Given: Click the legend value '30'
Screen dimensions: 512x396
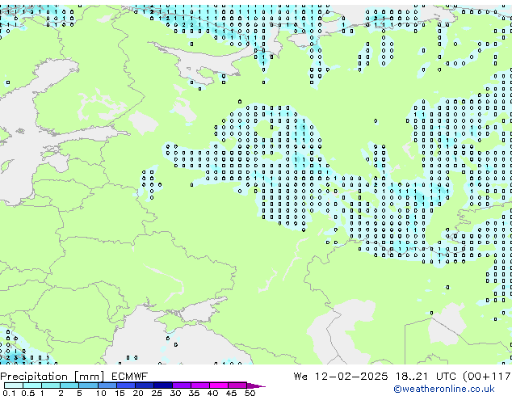Looking at the screenshot, I should pos(175,393).
